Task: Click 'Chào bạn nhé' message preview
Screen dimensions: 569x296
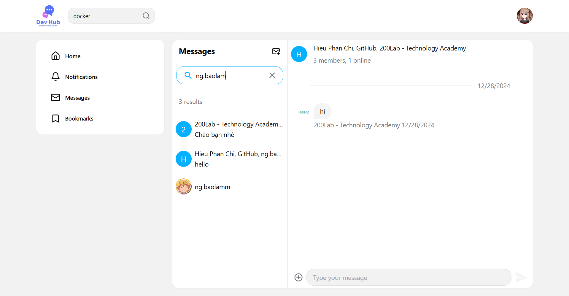Action: pos(214,134)
